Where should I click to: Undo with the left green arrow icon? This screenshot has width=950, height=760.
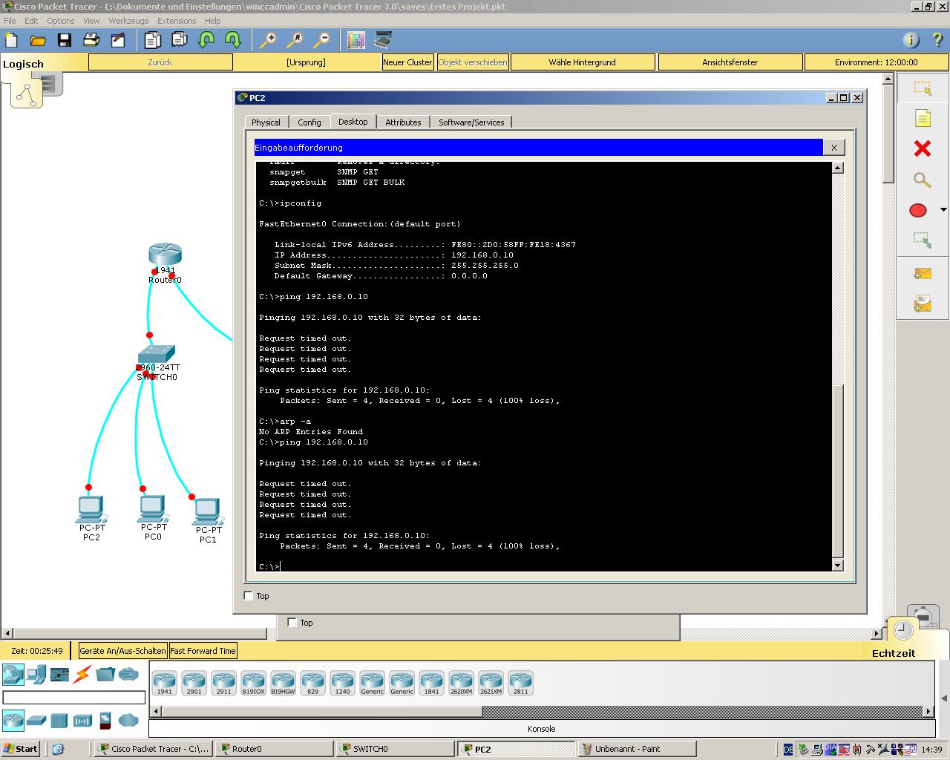[x=206, y=40]
